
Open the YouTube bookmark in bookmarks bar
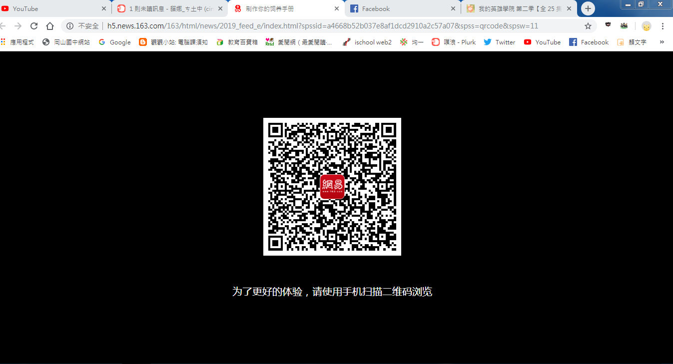click(x=543, y=42)
